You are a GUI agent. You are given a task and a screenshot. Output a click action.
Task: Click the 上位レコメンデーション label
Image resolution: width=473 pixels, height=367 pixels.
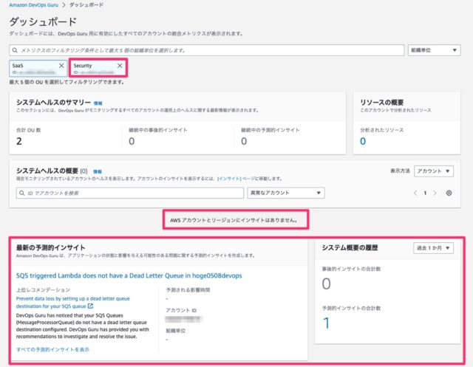pos(43,289)
